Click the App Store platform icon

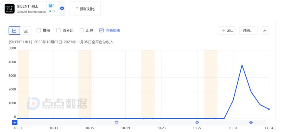(51, 6)
